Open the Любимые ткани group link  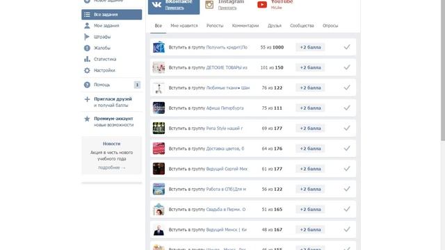click(x=228, y=88)
